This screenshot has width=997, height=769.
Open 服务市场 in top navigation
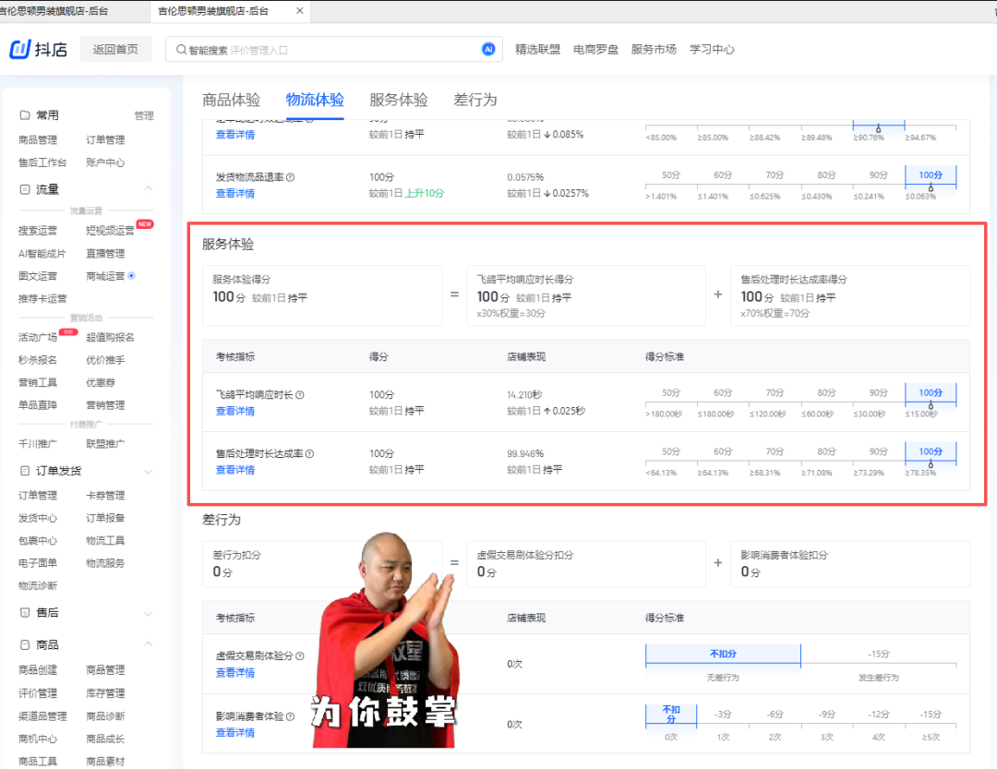(x=654, y=50)
